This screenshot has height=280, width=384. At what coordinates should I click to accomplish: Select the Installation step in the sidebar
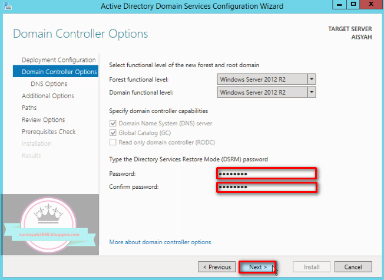[x=37, y=144]
